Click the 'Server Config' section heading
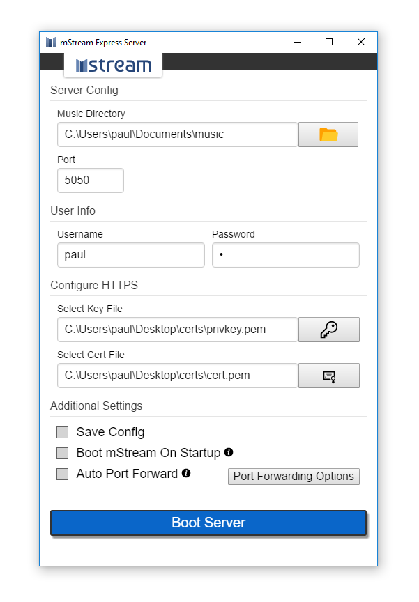Viewport: 419px width, 602px height. tap(84, 90)
